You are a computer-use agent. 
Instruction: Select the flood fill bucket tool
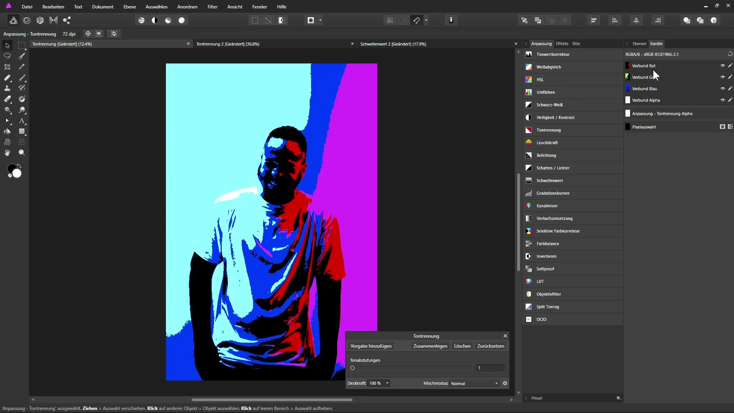click(x=7, y=132)
